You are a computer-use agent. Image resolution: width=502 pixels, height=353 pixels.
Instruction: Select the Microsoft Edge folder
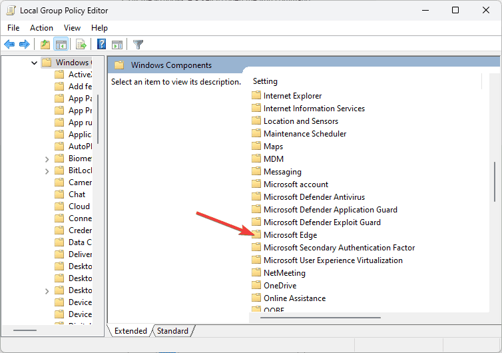point(290,235)
